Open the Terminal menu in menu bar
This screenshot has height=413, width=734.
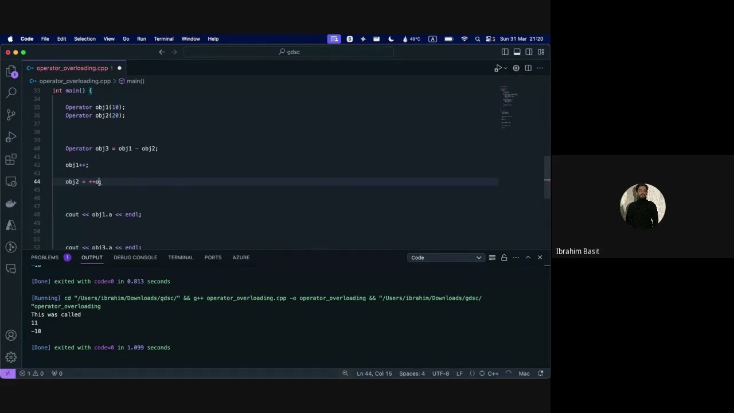click(163, 39)
